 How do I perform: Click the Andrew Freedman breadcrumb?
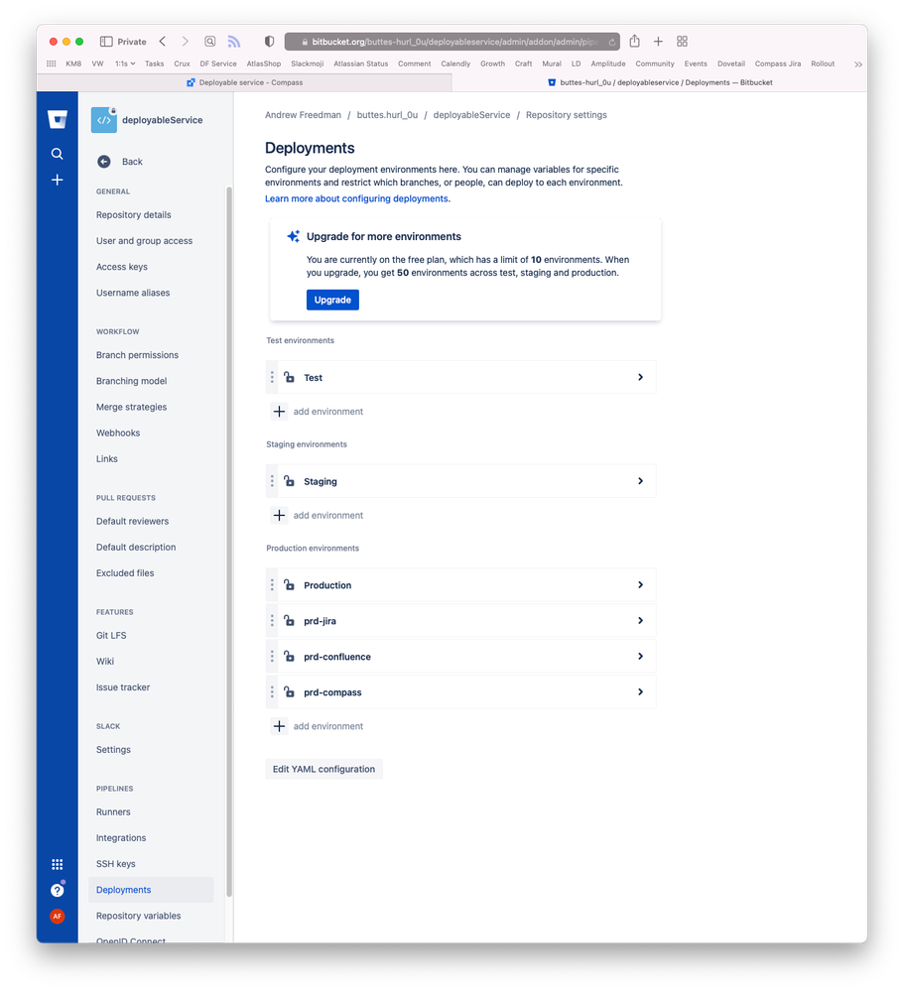(x=303, y=115)
